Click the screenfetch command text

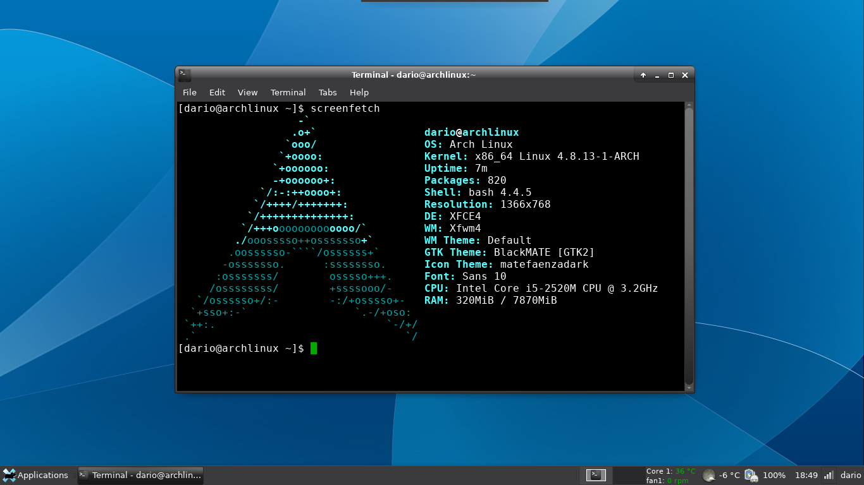(x=345, y=108)
